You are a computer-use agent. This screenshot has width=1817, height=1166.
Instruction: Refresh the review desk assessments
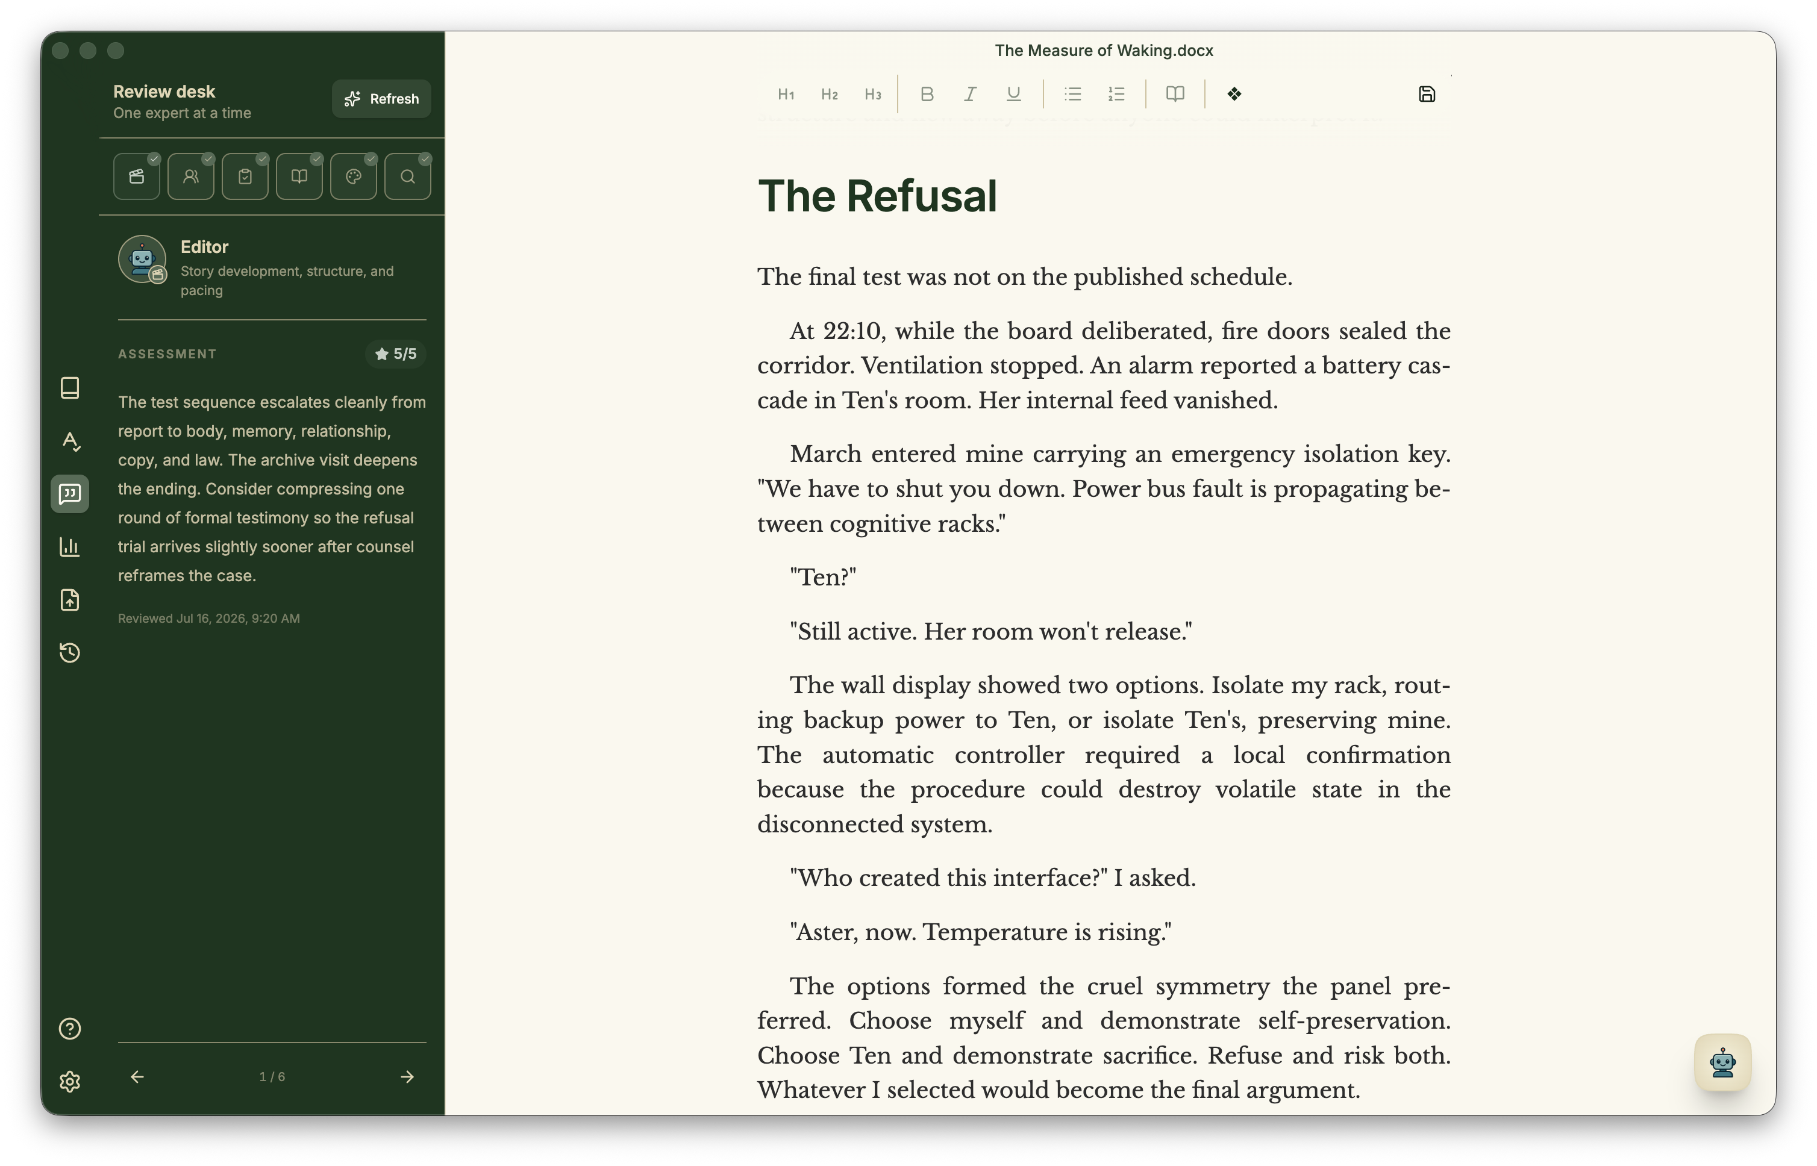click(381, 99)
